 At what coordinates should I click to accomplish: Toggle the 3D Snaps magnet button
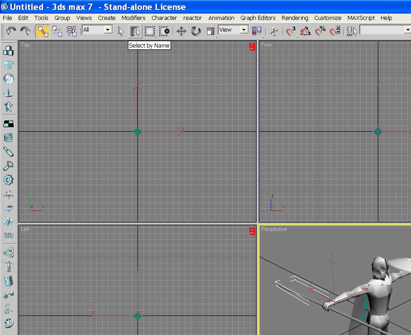click(x=290, y=31)
